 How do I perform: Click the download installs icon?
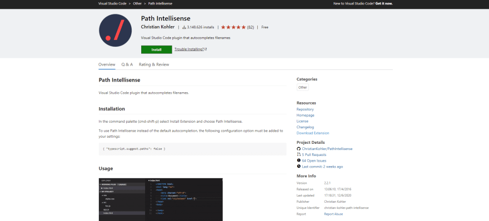[184, 27]
